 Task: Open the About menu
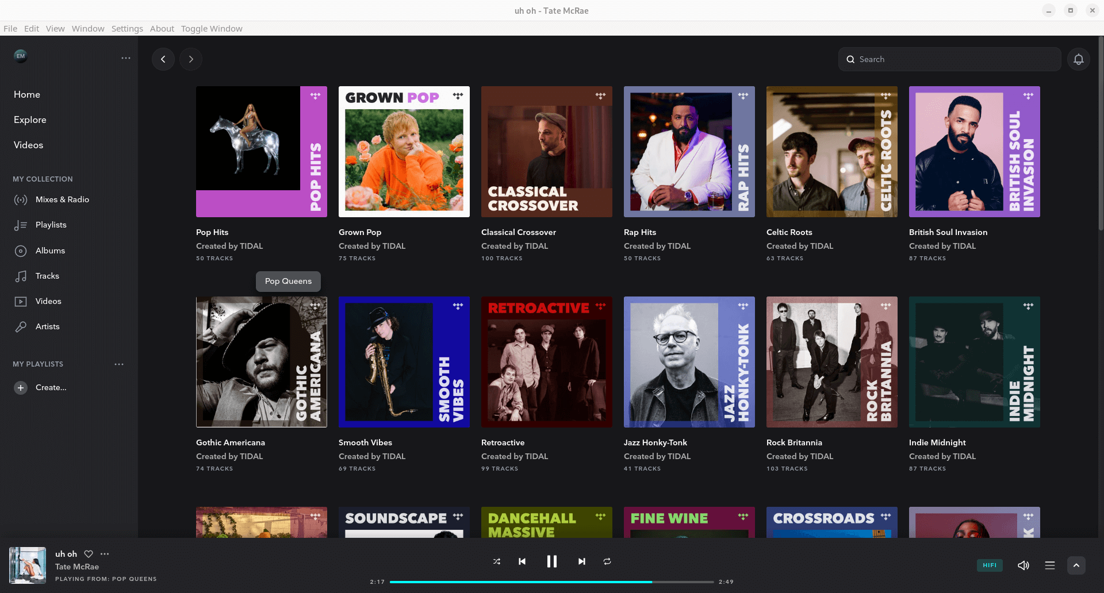point(162,29)
